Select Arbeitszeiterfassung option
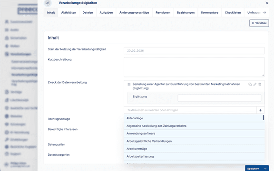The image size is (274, 171). pyautogui.click(x=194, y=157)
